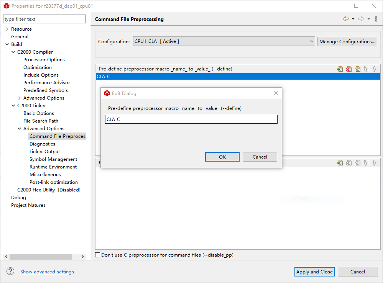Toggle Don't use C preprocessor checkbox
The width and height of the screenshot is (383, 283).
(97, 255)
